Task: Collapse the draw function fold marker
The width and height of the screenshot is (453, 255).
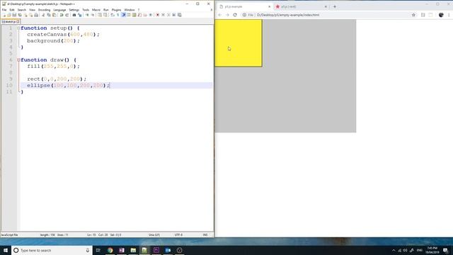Action: (x=18, y=59)
